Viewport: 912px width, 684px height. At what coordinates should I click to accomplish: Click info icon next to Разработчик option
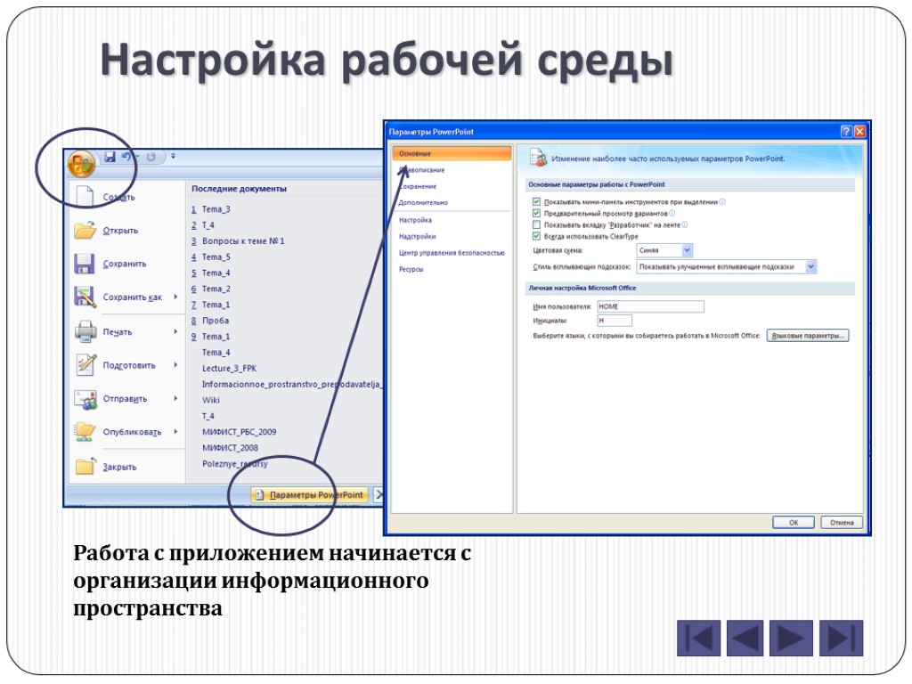click(x=685, y=224)
